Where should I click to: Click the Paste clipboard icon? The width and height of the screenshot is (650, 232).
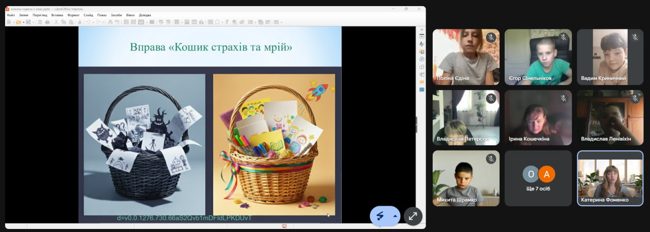(x=71, y=22)
